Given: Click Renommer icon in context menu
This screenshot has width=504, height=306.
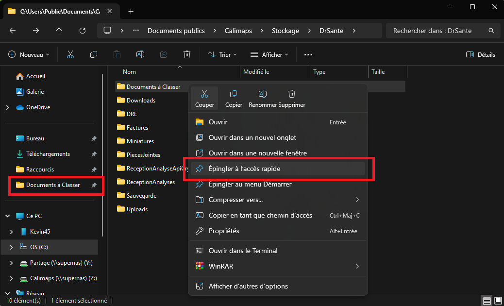Looking at the screenshot, I should [263, 94].
